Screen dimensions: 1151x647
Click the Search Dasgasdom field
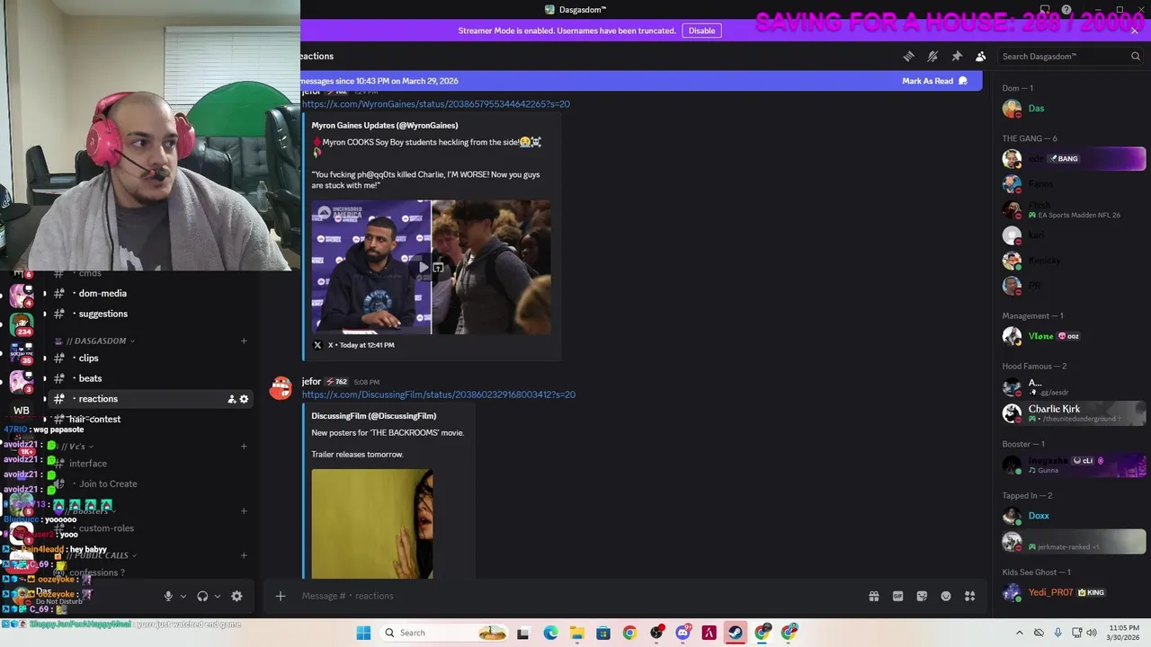(1070, 56)
